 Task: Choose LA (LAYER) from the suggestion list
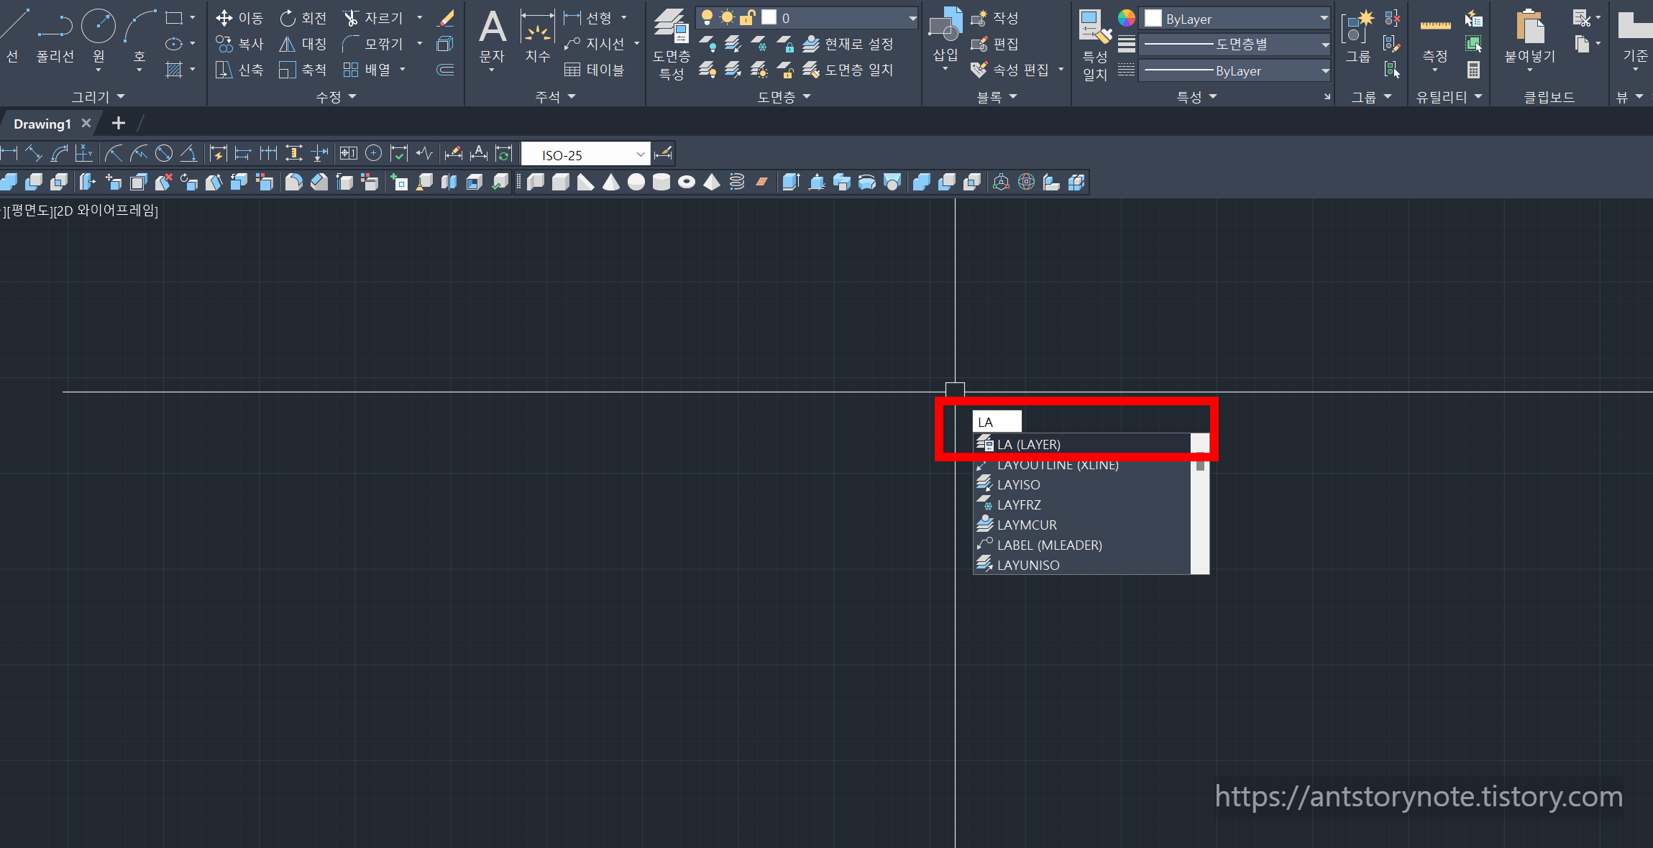pyautogui.click(x=1028, y=444)
